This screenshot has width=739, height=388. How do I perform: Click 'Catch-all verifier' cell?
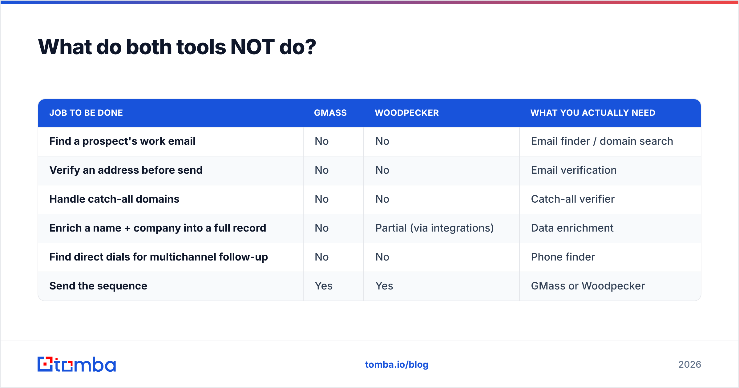[573, 199]
